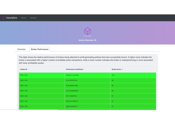
Task: Click the sort arrows next to Broker ID
Action: coord(28,69)
